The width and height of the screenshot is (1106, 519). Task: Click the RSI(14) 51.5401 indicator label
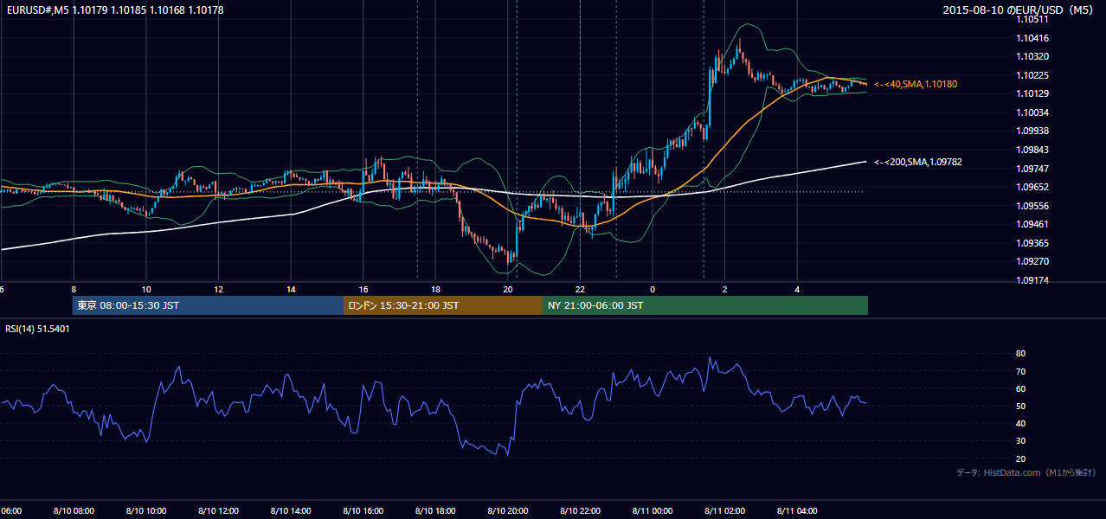pos(38,329)
